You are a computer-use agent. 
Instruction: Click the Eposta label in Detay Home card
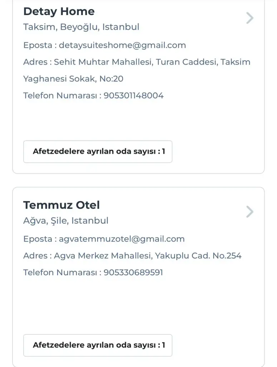(38, 46)
